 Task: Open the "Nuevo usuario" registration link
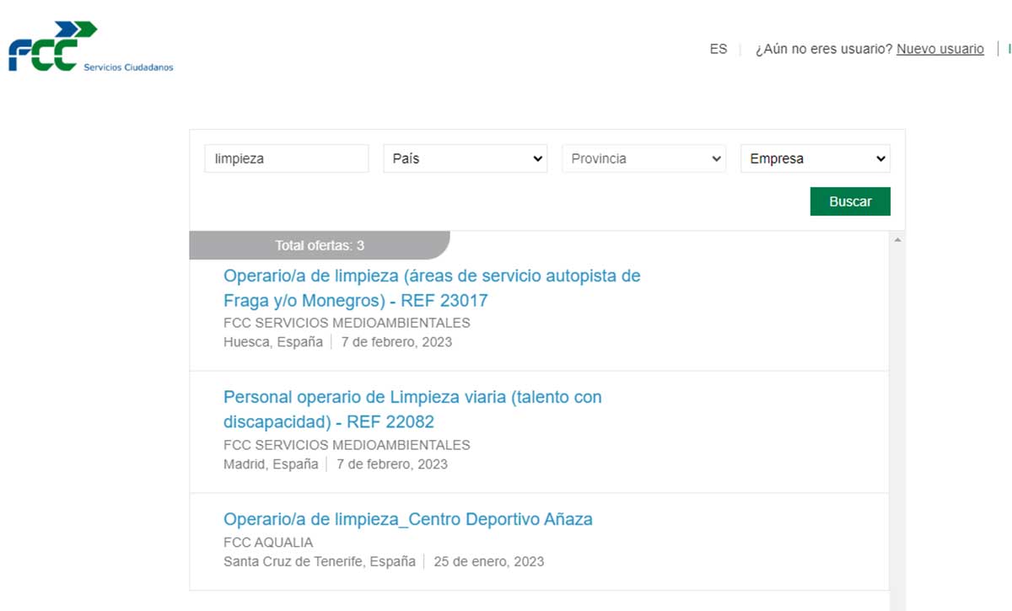coord(939,49)
